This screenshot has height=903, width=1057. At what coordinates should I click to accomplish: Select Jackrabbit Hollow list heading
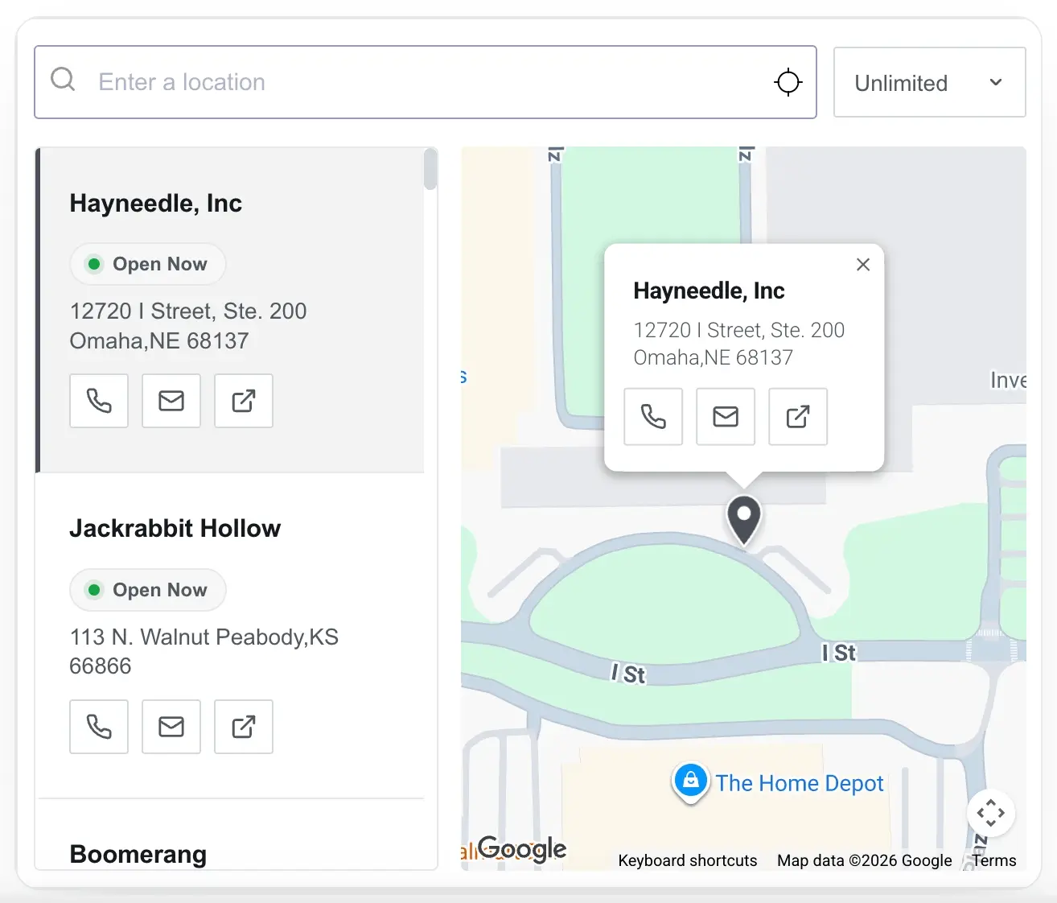pos(175,528)
